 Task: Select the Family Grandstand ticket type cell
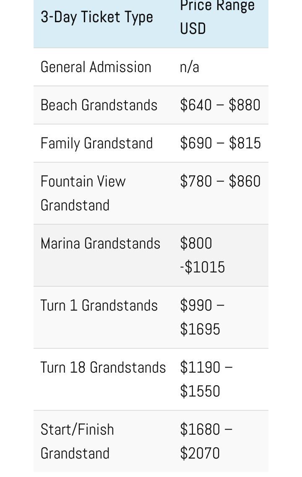click(97, 143)
